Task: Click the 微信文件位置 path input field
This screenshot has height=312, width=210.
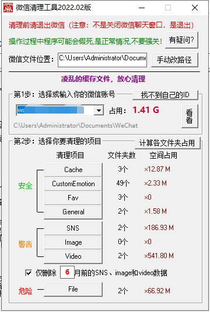Action: [x=102, y=60]
